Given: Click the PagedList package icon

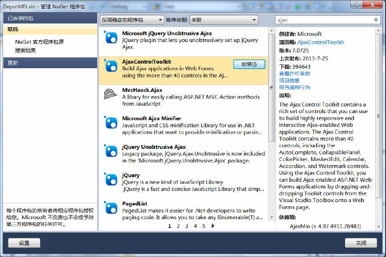Looking at the screenshot, I should 110,208.
